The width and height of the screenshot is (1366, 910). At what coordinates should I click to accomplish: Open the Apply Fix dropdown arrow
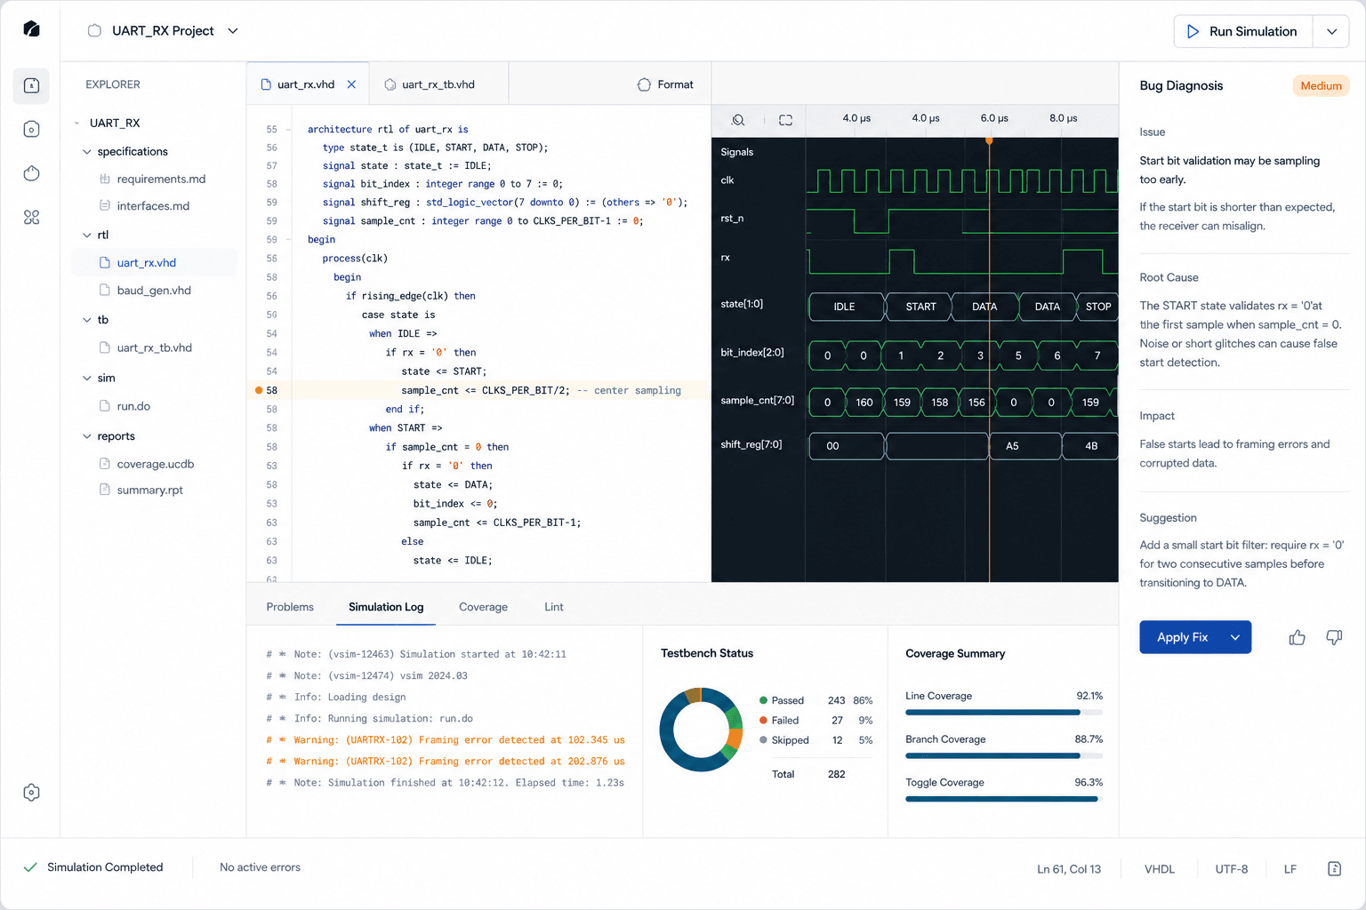click(x=1235, y=637)
